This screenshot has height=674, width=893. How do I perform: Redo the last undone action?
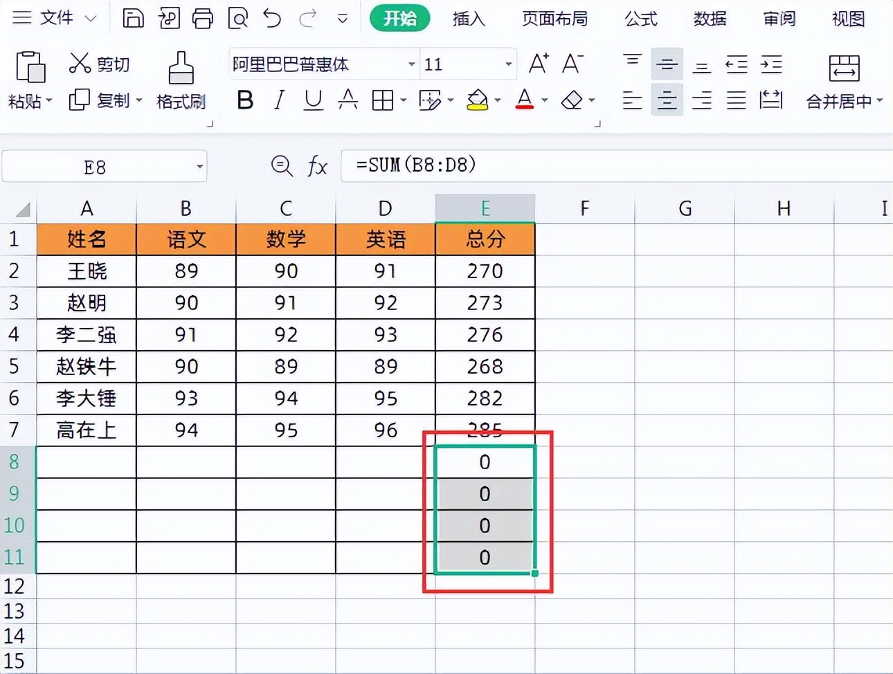click(307, 18)
